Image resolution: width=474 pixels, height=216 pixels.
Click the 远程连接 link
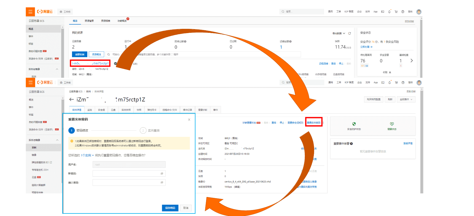click(323, 64)
